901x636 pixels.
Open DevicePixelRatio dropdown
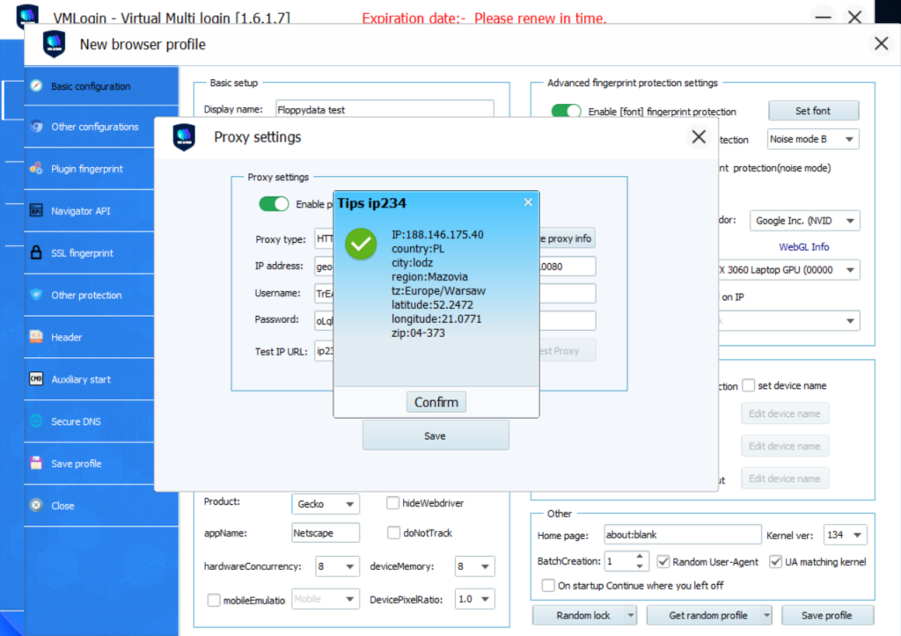coord(474,599)
